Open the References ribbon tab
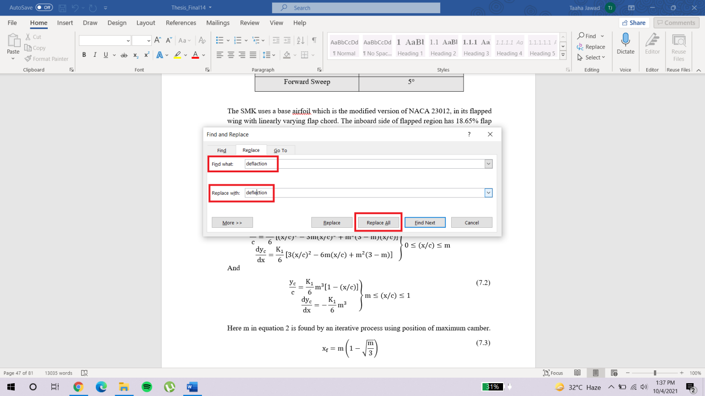The width and height of the screenshot is (705, 396). point(181,22)
